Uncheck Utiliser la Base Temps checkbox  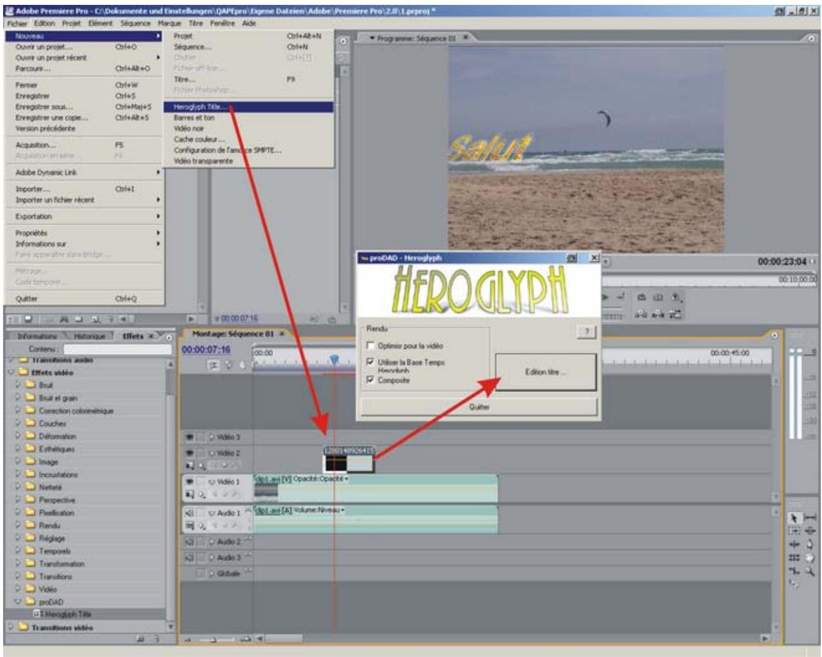(x=370, y=362)
